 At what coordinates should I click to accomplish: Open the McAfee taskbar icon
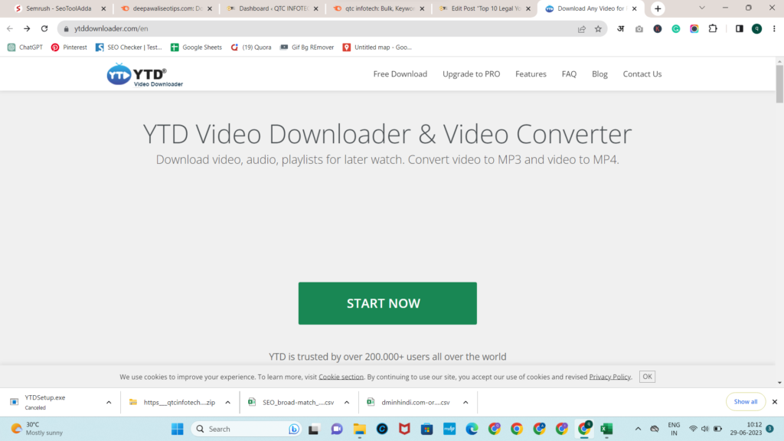(x=404, y=429)
